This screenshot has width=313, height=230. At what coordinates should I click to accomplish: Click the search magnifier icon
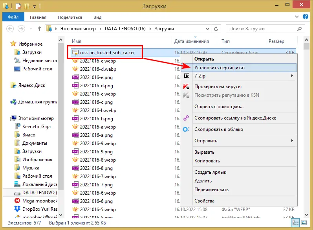pyautogui.click(x=299, y=29)
